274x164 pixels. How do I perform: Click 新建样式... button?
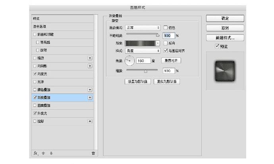225,38
